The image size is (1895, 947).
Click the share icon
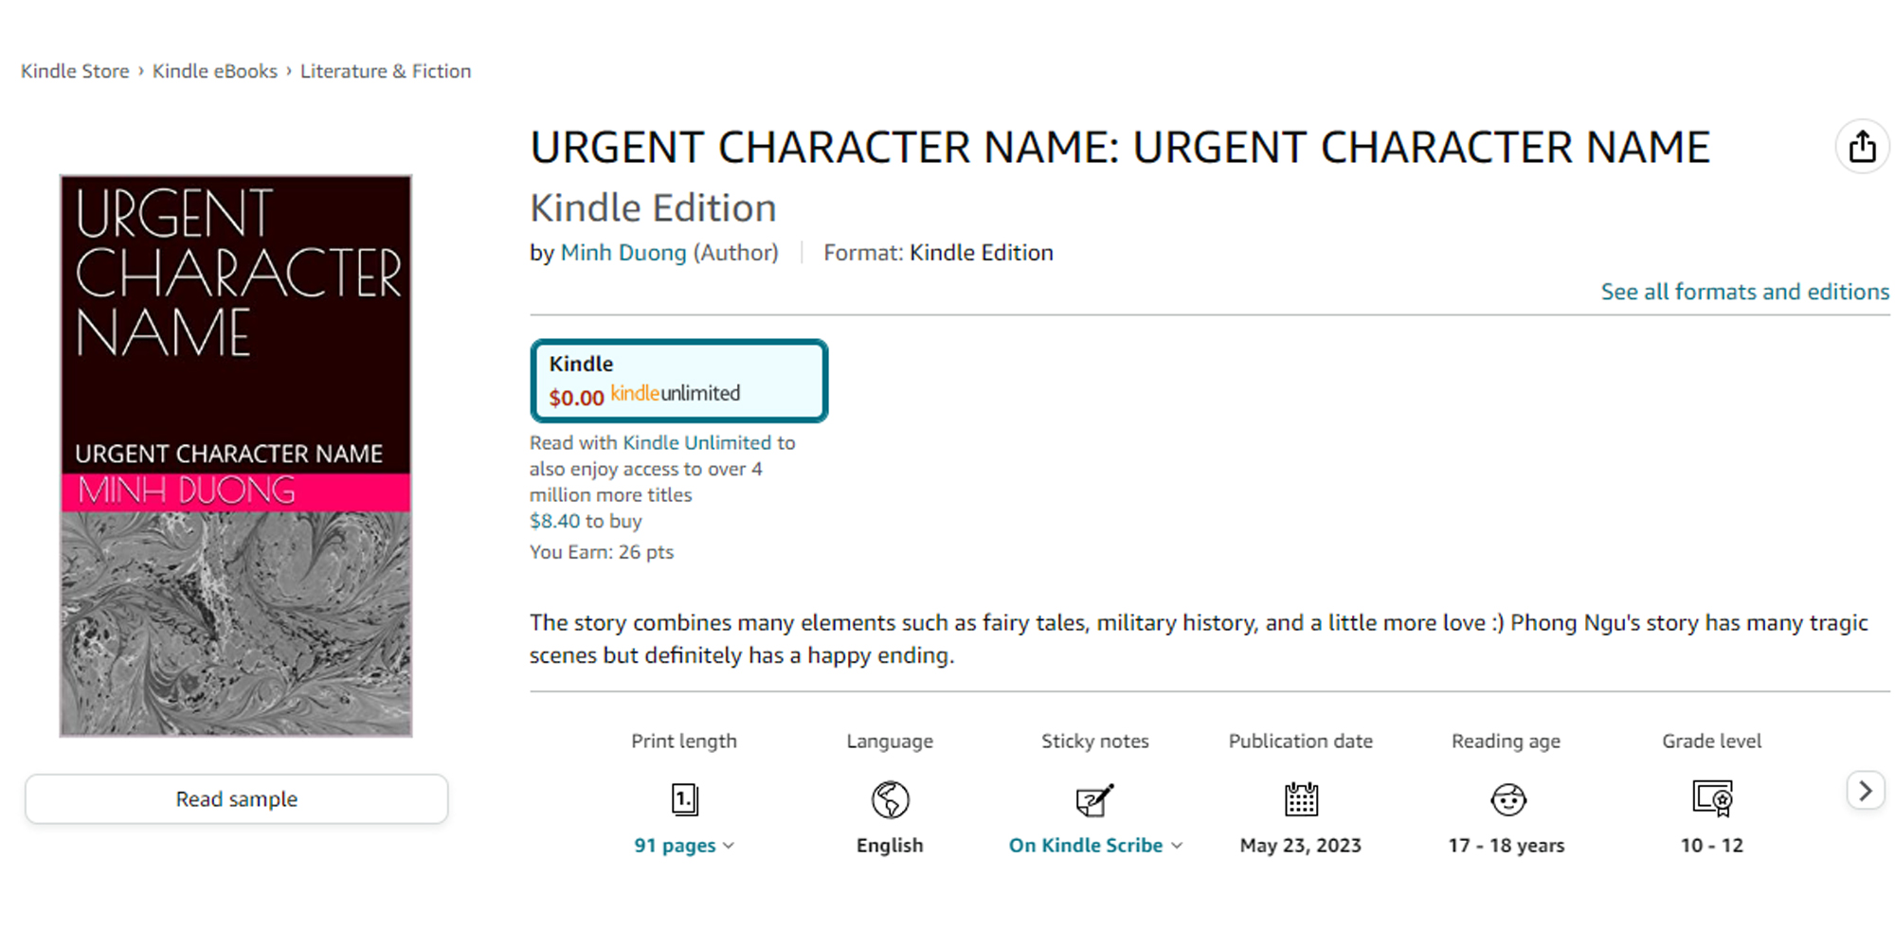pyautogui.click(x=1863, y=147)
